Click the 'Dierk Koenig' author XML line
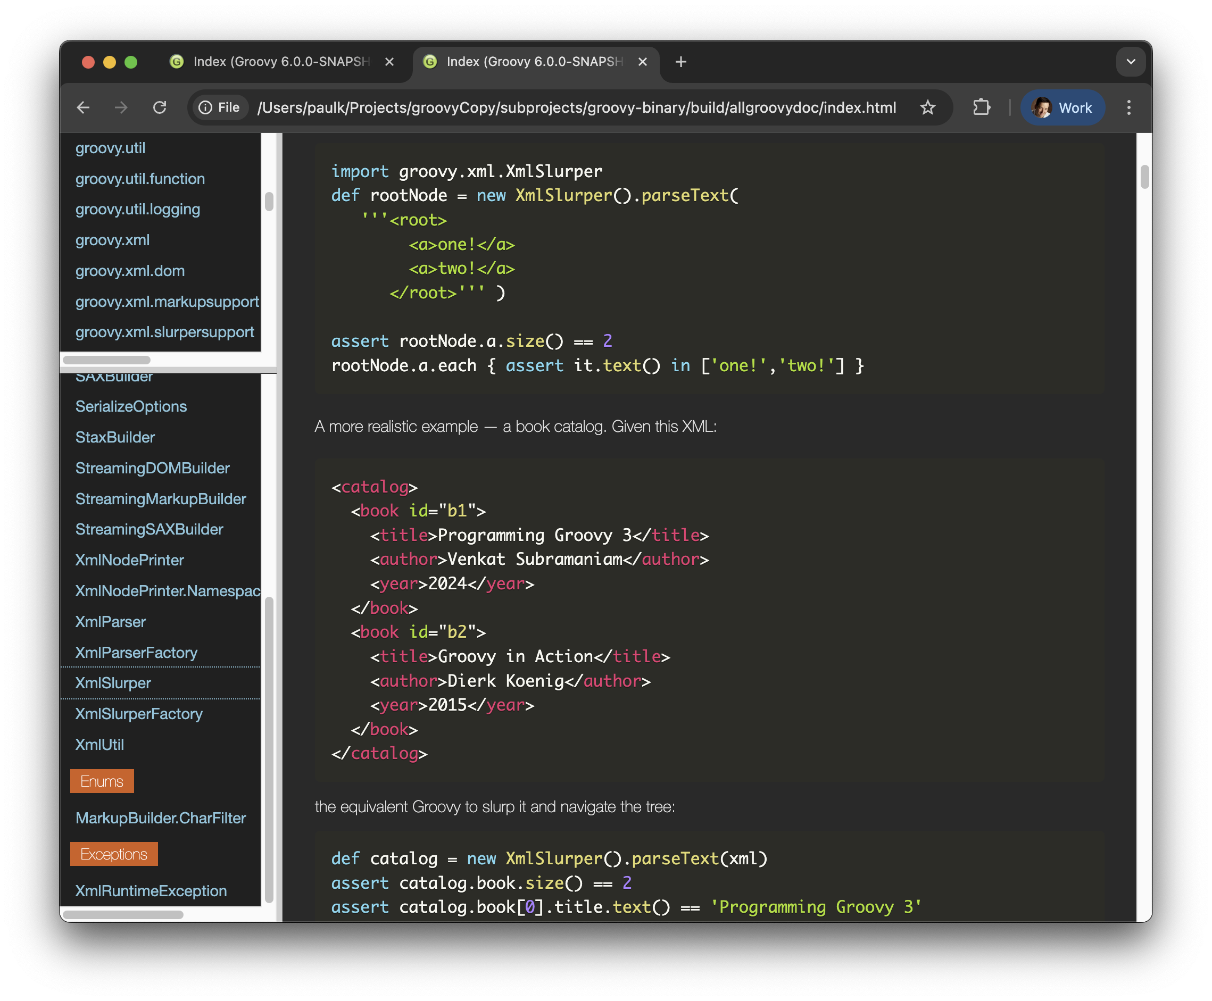 (x=510, y=681)
